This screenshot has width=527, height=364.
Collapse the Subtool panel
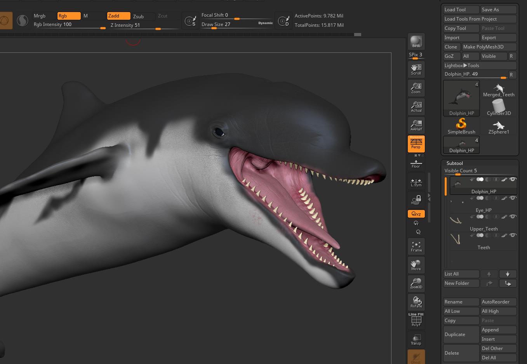(x=454, y=163)
